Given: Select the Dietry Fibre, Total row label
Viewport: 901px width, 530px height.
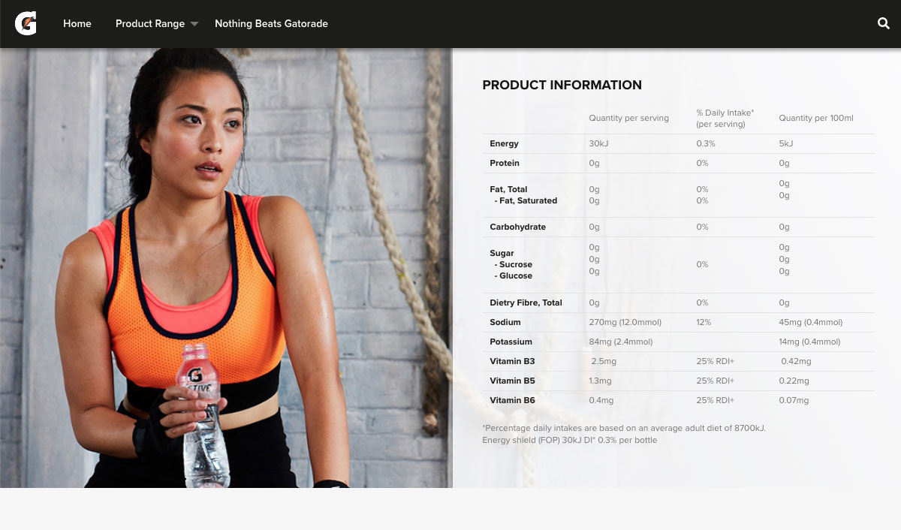Looking at the screenshot, I should [x=526, y=303].
